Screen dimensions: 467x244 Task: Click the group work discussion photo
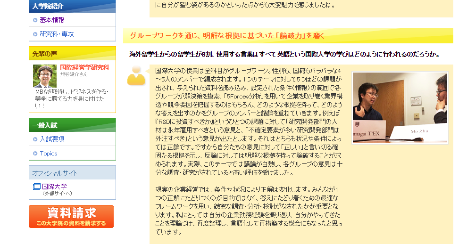point(400,108)
